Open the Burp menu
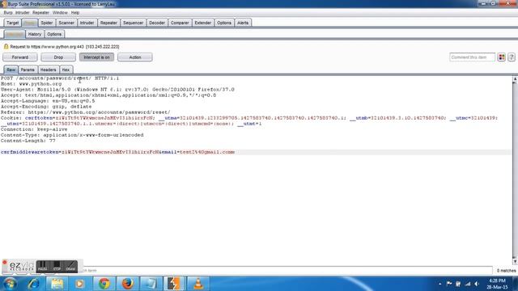The height and width of the screenshot is (291, 518). click(8, 13)
